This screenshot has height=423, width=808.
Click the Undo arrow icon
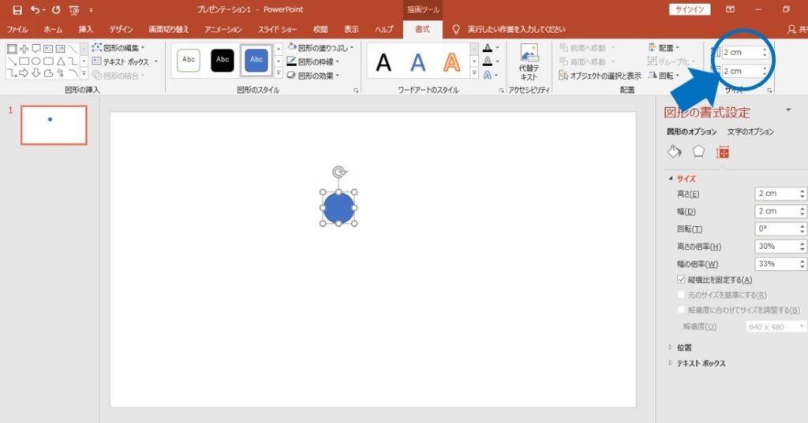[x=36, y=9]
